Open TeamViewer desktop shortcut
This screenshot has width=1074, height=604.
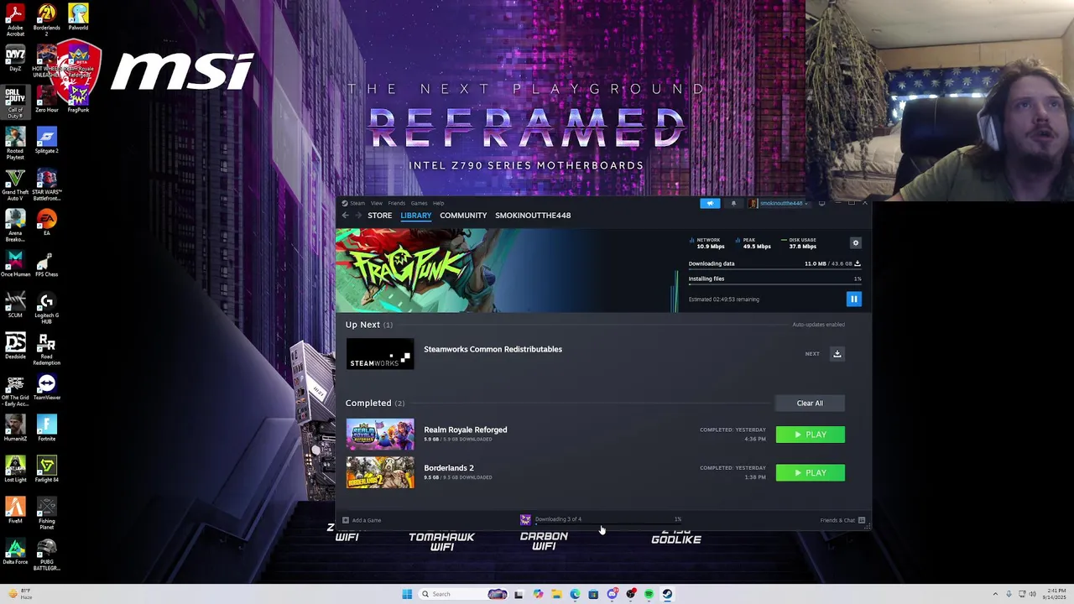(46, 387)
